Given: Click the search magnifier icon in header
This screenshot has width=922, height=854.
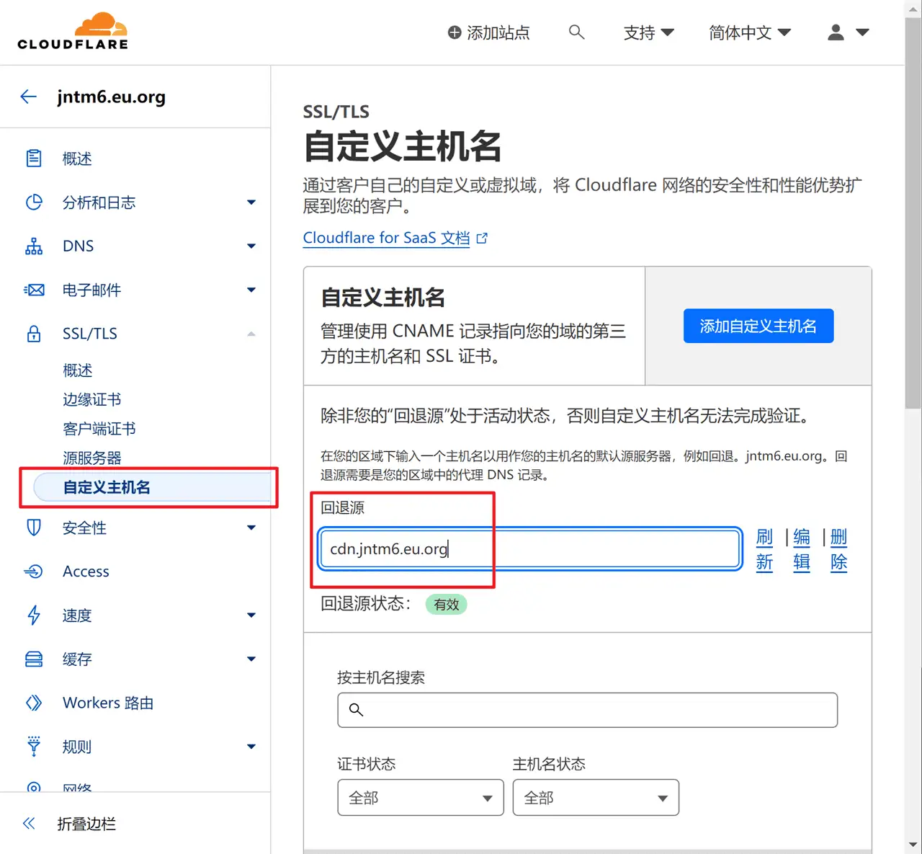Looking at the screenshot, I should pyautogui.click(x=576, y=32).
